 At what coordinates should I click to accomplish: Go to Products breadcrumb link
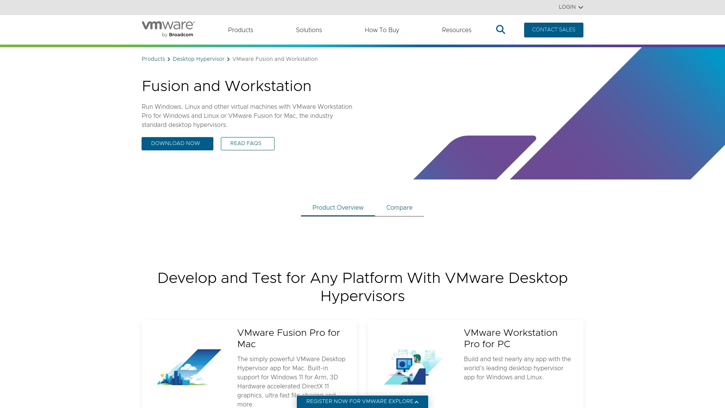(x=153, y=59)
